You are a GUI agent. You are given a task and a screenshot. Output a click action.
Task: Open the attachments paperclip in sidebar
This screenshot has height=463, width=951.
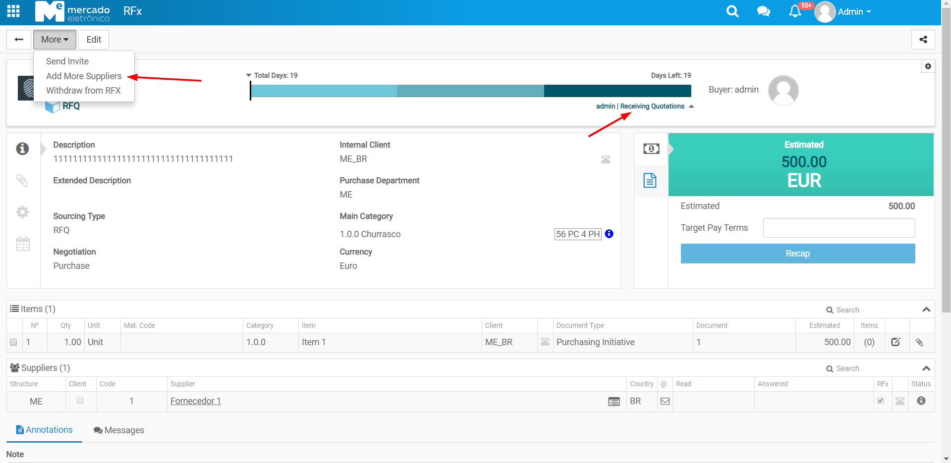(x=22, y=180)
